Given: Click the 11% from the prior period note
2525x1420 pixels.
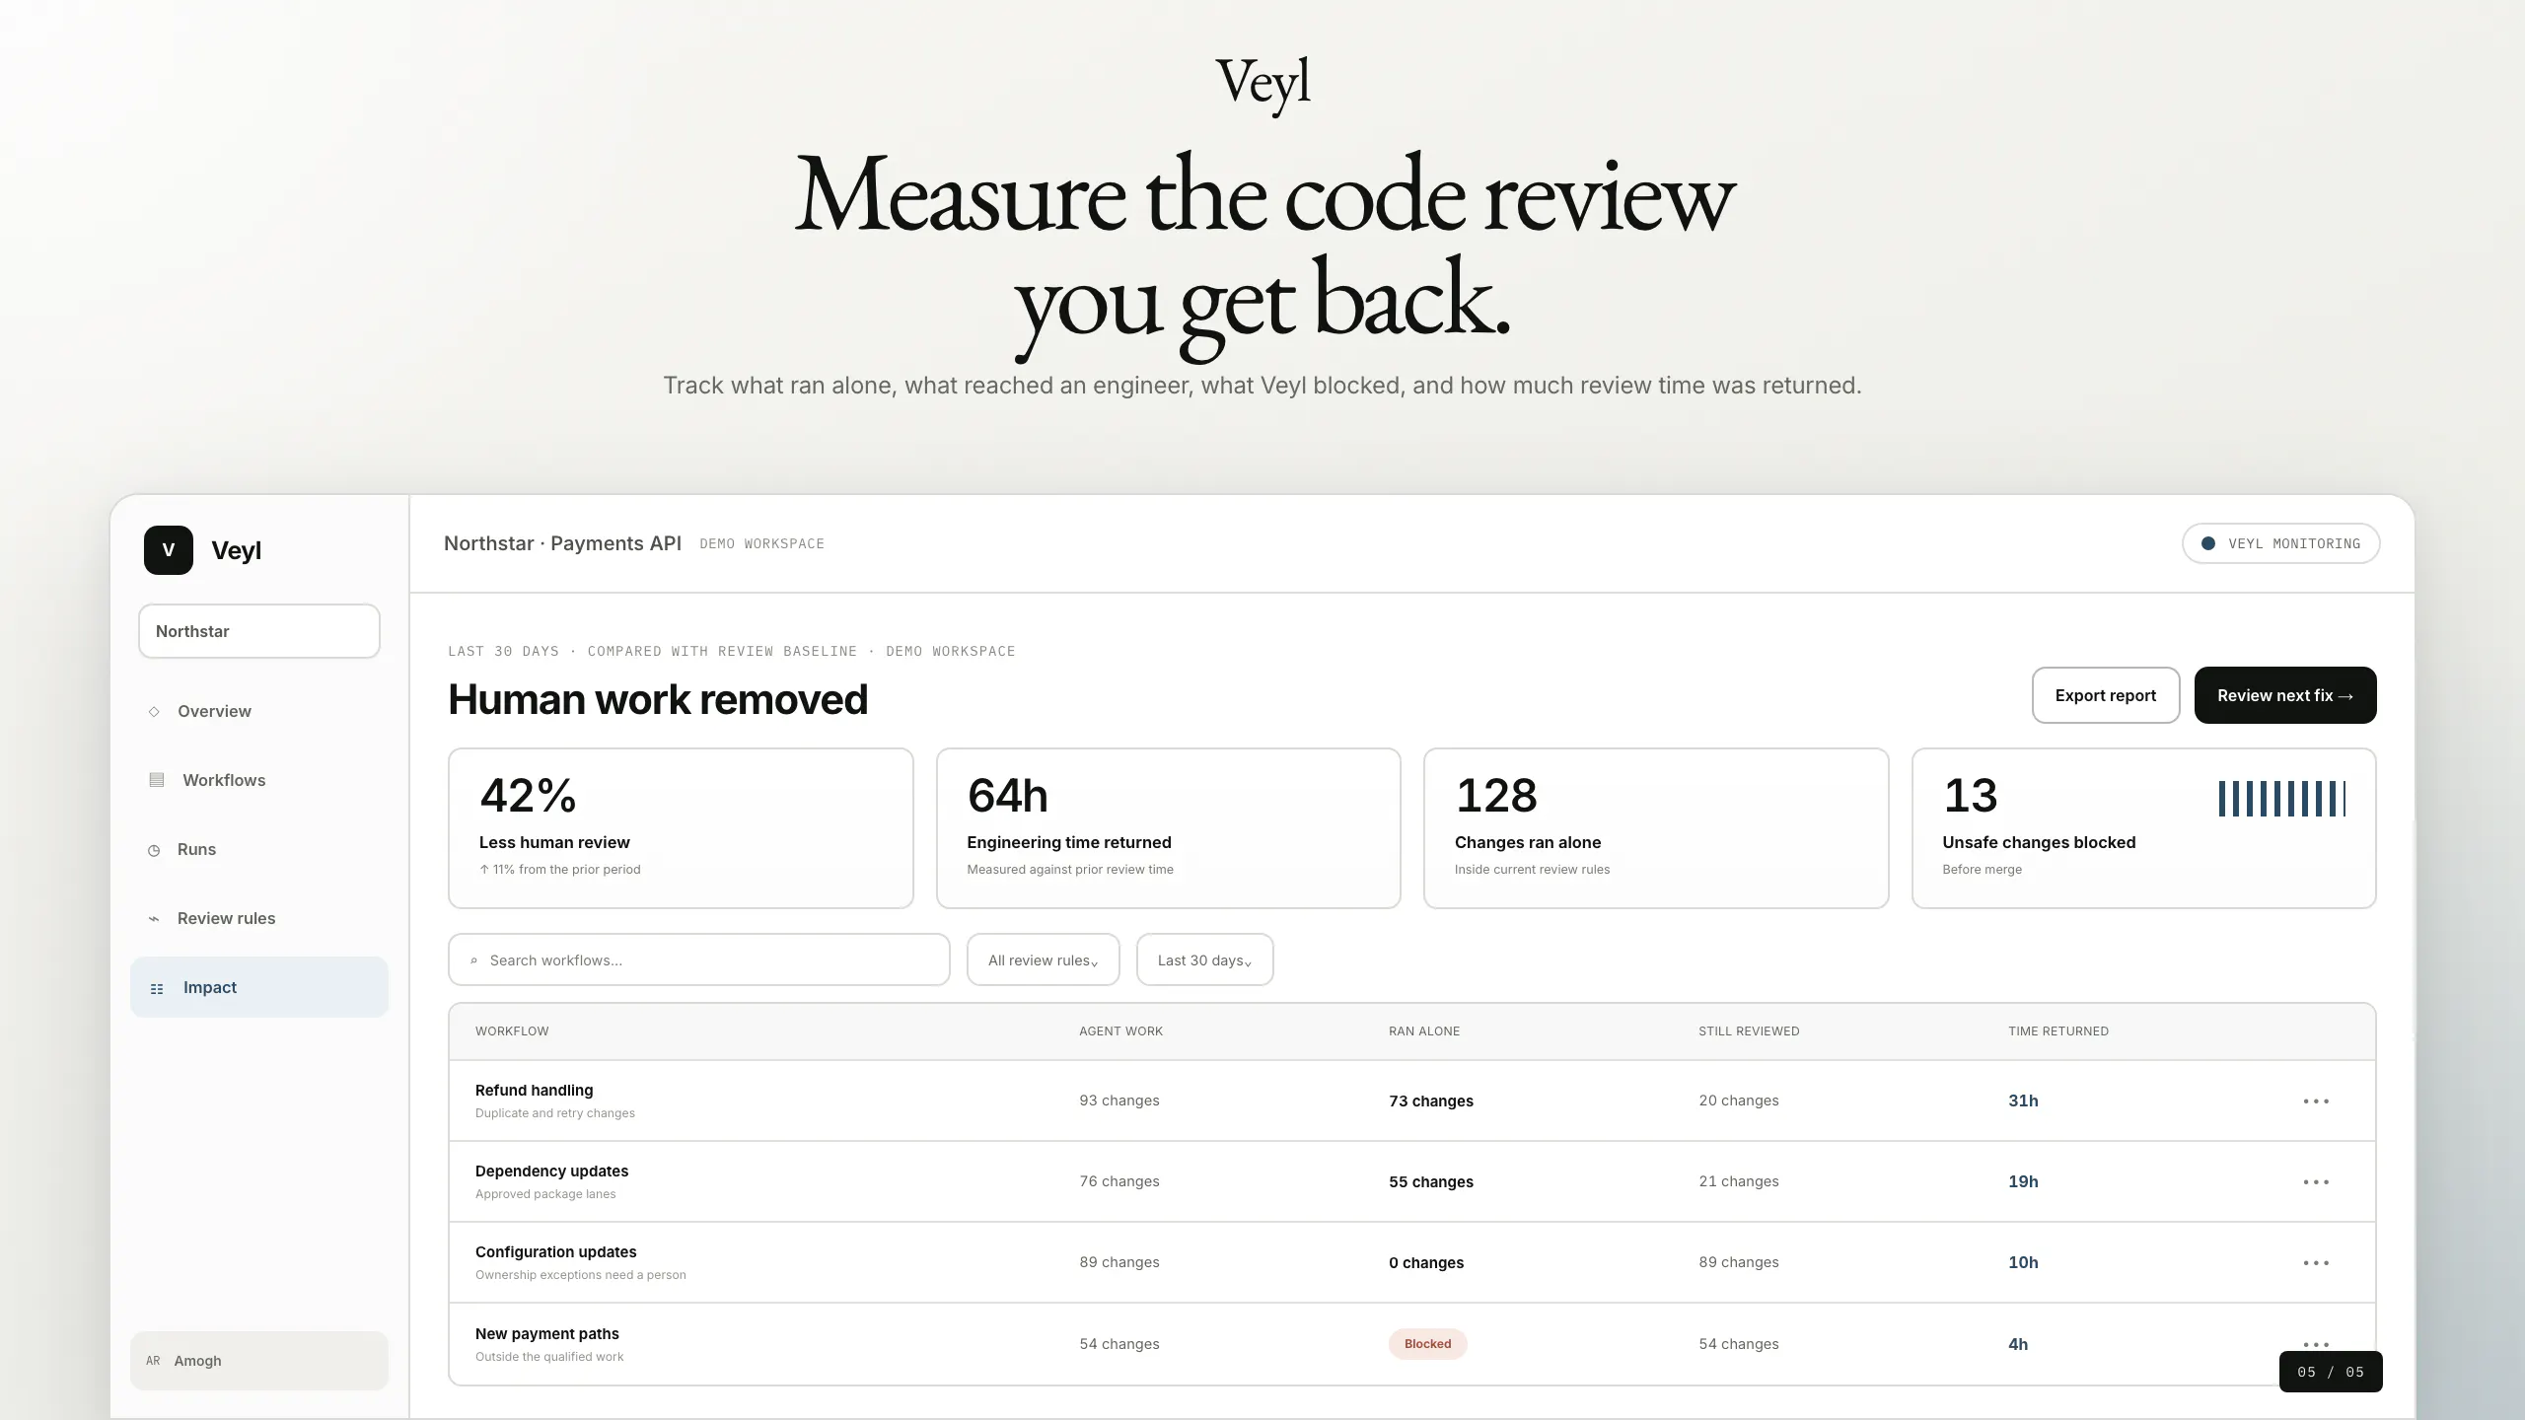Looking at the screenshot, I should pos(560,870).
